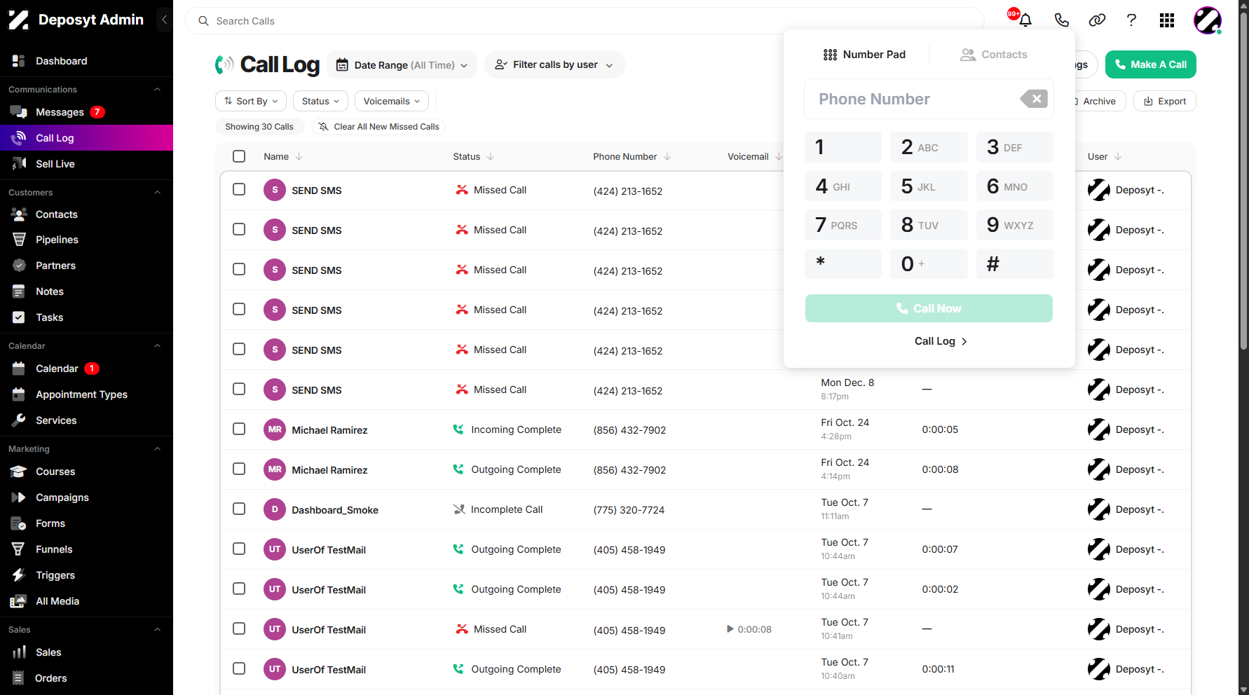Image resolution: width=1249 pixels, height=695 pixels.
Task: Click the phone dialer icon in top bar
Action: tap(1062, 20)
